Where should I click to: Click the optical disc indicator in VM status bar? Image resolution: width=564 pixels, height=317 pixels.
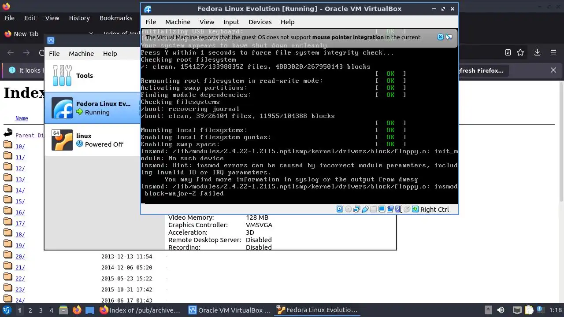348,209
